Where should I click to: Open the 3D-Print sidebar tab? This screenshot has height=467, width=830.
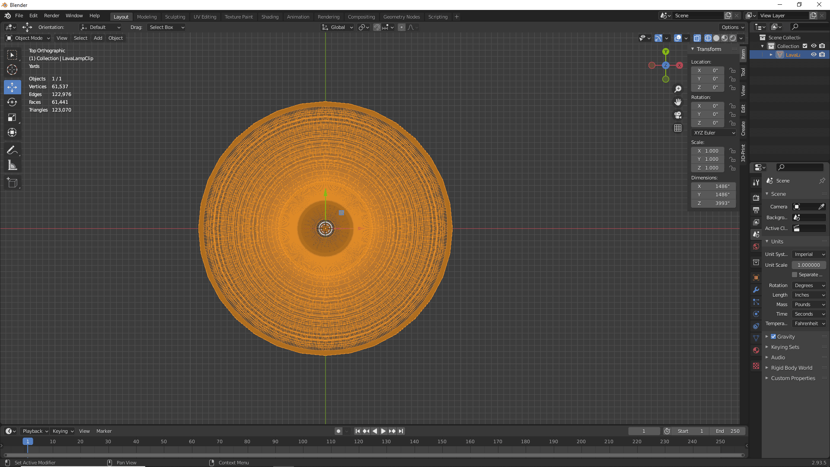(x=743, y=153)
